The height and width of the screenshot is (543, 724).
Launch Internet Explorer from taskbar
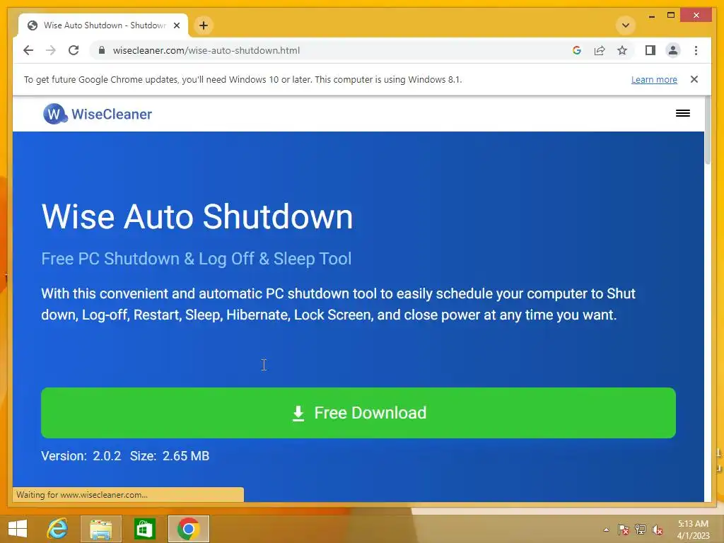click(57, 529)
